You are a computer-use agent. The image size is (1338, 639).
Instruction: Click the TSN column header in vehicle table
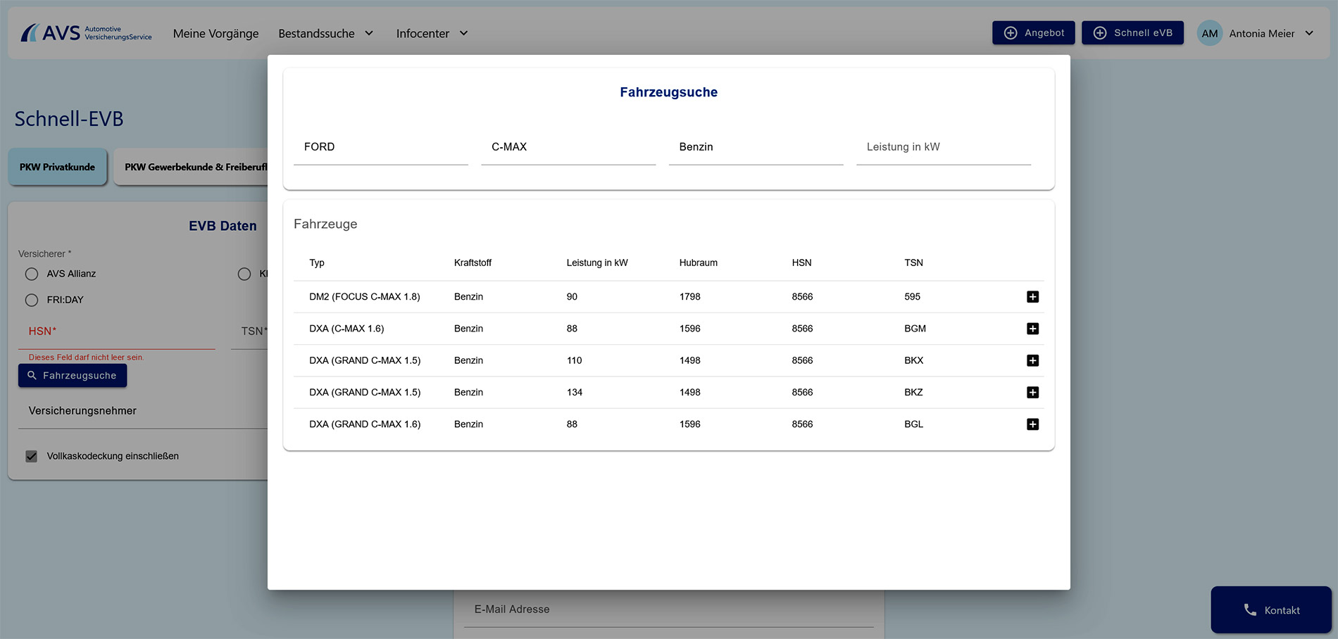tap(913, 262)
